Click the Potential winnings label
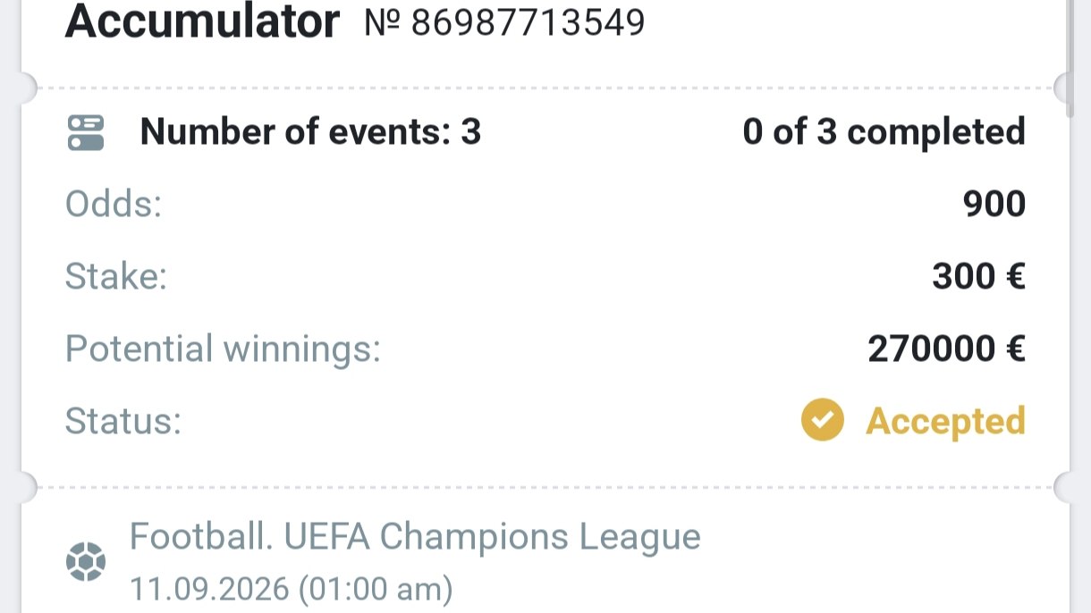The image size is (1091, 613). tap(223, 349)
